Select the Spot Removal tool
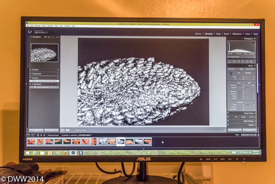 (x=234, y=61)
